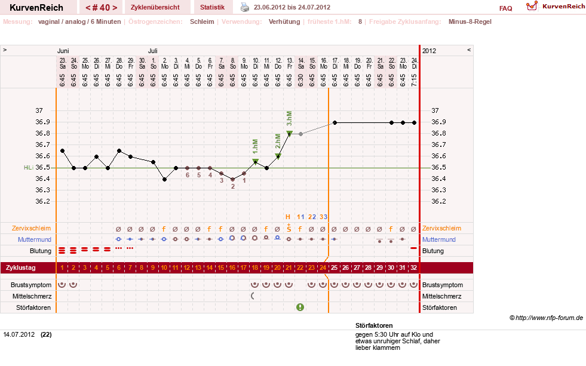The height and width of the screenshot is (366, 586).
Task: Click the Brustsymptom icon on cycle day 1
Action: 62,285
